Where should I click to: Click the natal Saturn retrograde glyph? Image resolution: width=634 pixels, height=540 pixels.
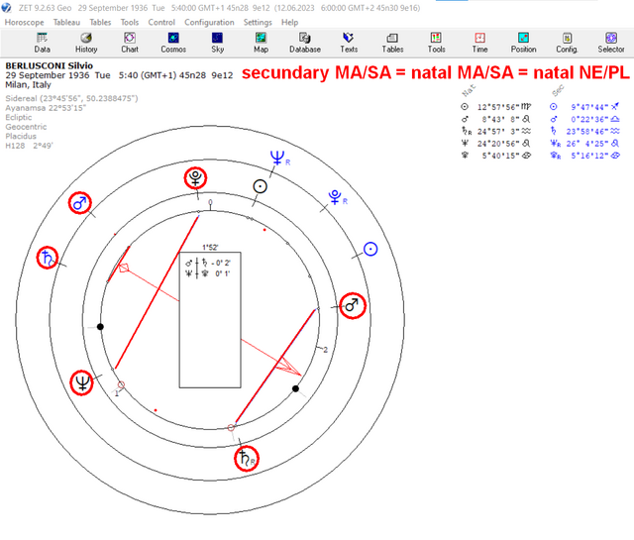247,459
